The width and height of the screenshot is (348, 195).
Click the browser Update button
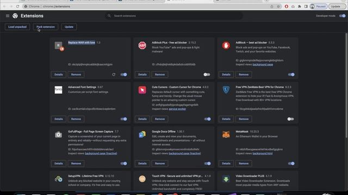337,6
